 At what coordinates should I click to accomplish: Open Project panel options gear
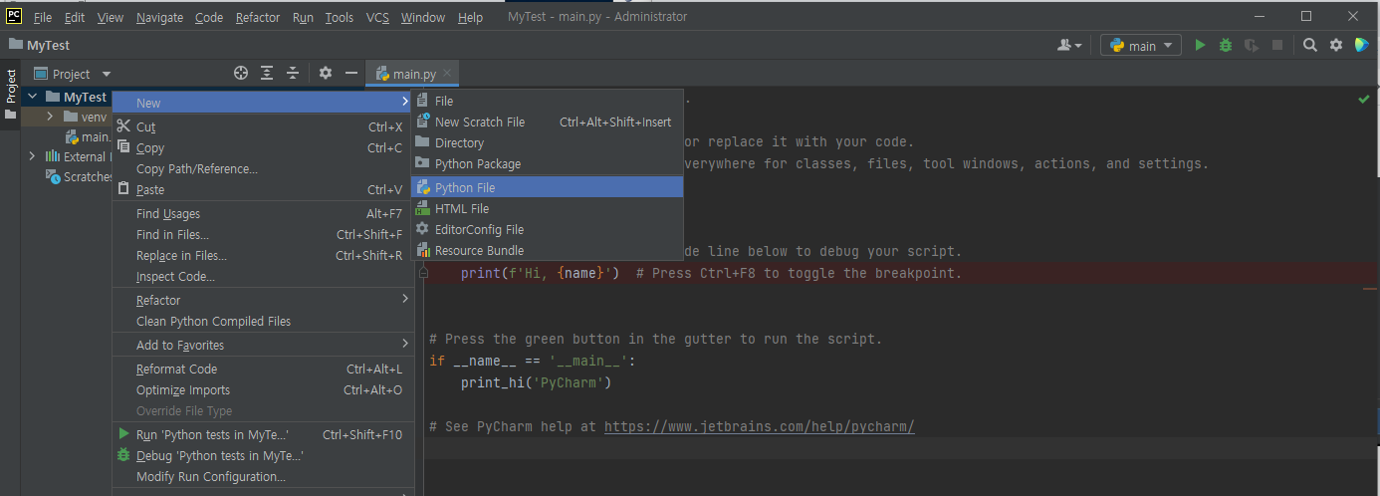pos(326,73)
